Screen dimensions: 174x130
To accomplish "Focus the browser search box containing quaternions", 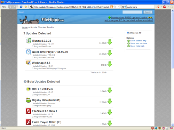I will tap(141, 7).
